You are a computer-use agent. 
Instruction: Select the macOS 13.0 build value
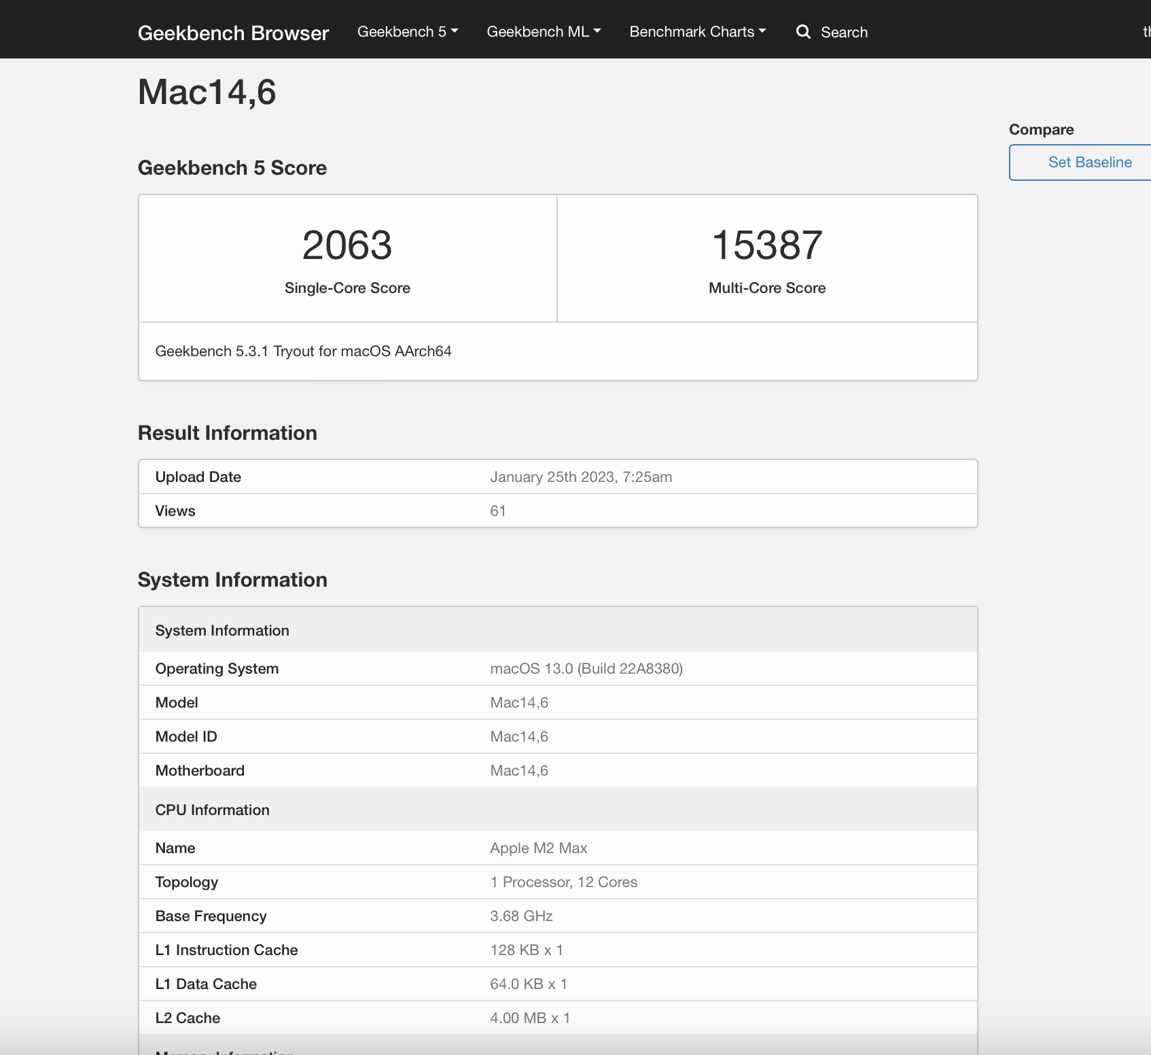point(587,669)
